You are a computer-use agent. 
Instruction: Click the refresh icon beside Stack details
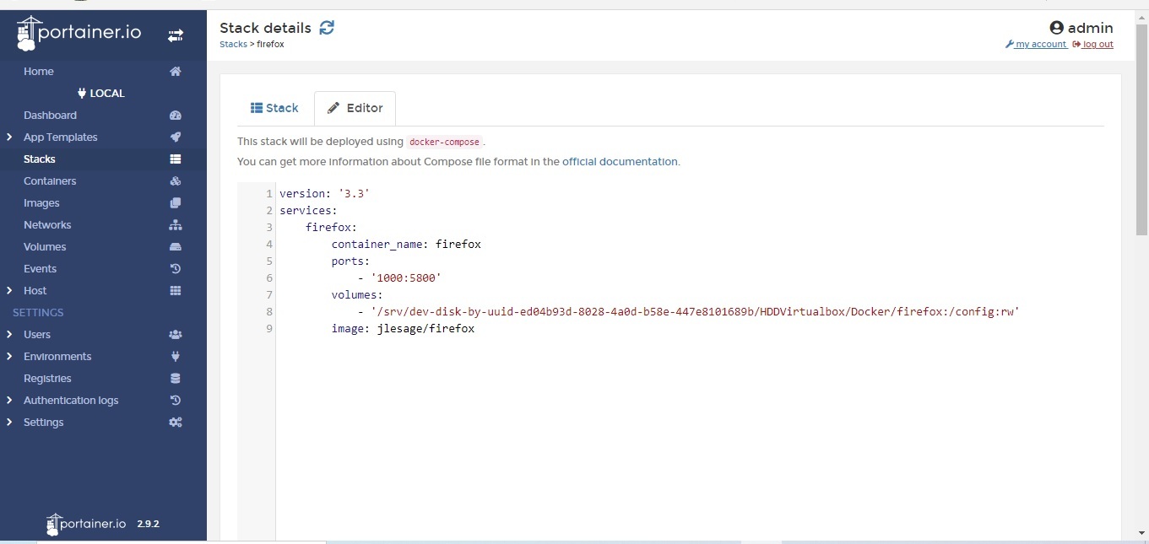327,28
